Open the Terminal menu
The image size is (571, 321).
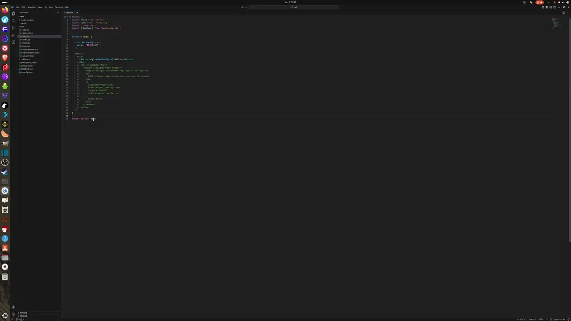tap(59, 7)
